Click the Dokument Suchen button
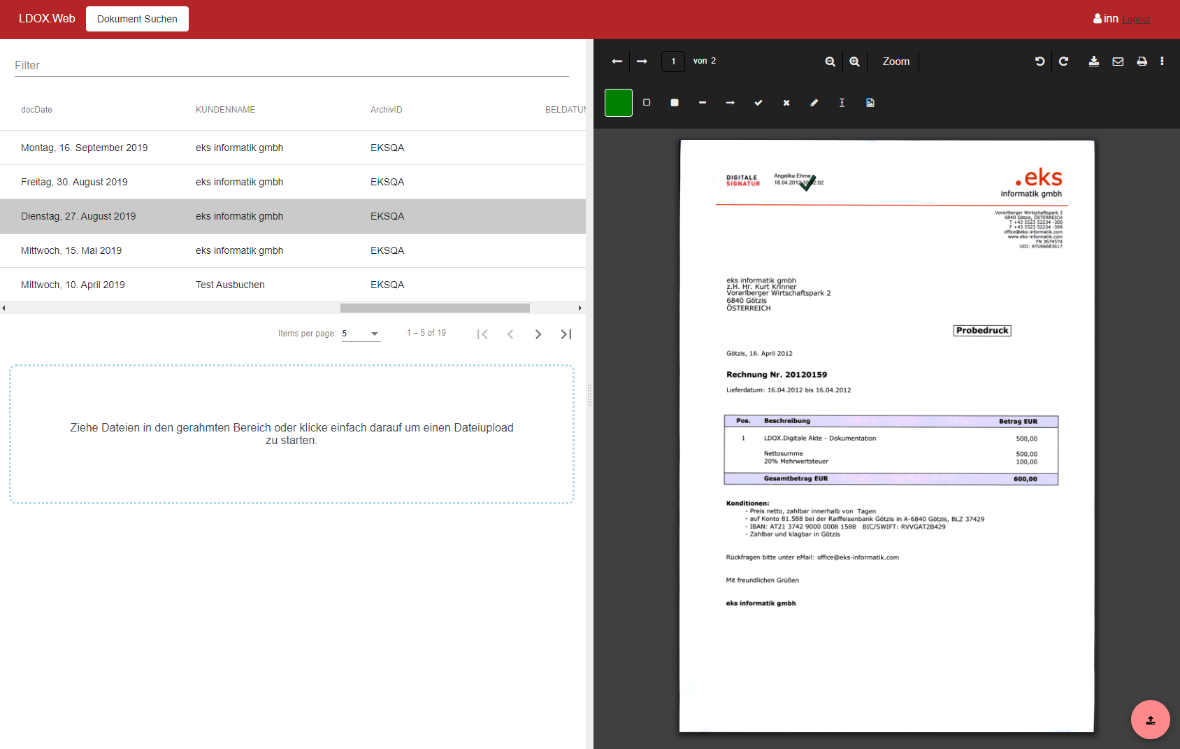 pyautogui.click(x=137, y=19)
